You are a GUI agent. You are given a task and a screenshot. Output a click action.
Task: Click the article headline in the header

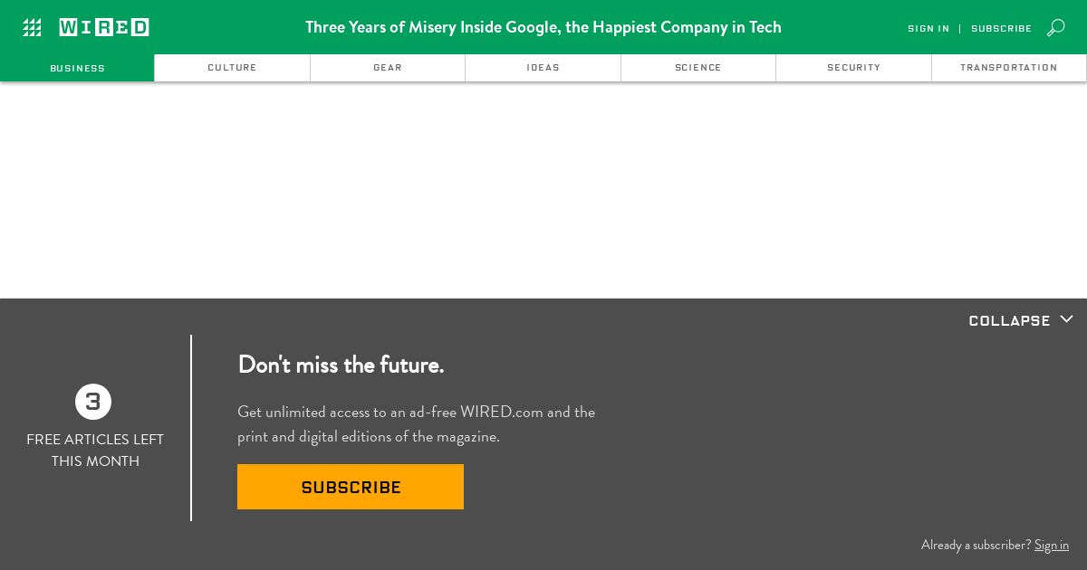click(x=543, y=27)
